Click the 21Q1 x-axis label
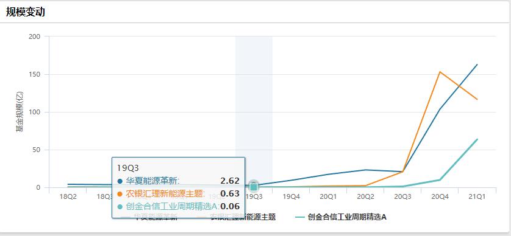 coord(477,196)
